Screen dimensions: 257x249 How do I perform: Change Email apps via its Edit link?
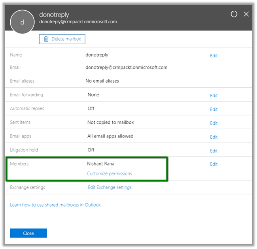[x=214, y=137]
